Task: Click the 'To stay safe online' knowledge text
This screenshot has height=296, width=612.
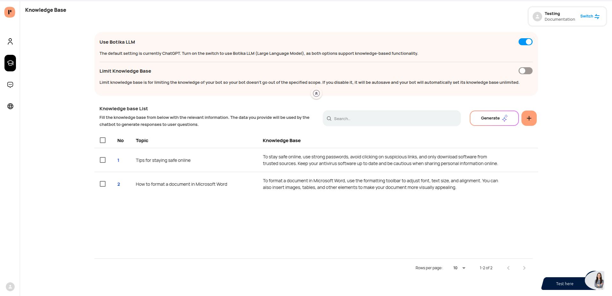Action: click(380, 160)
